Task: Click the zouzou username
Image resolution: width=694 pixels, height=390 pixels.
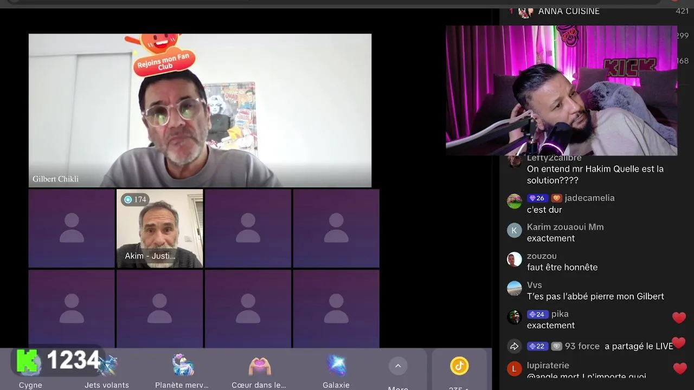Action: pyautogui.click(x=542, y=256)
